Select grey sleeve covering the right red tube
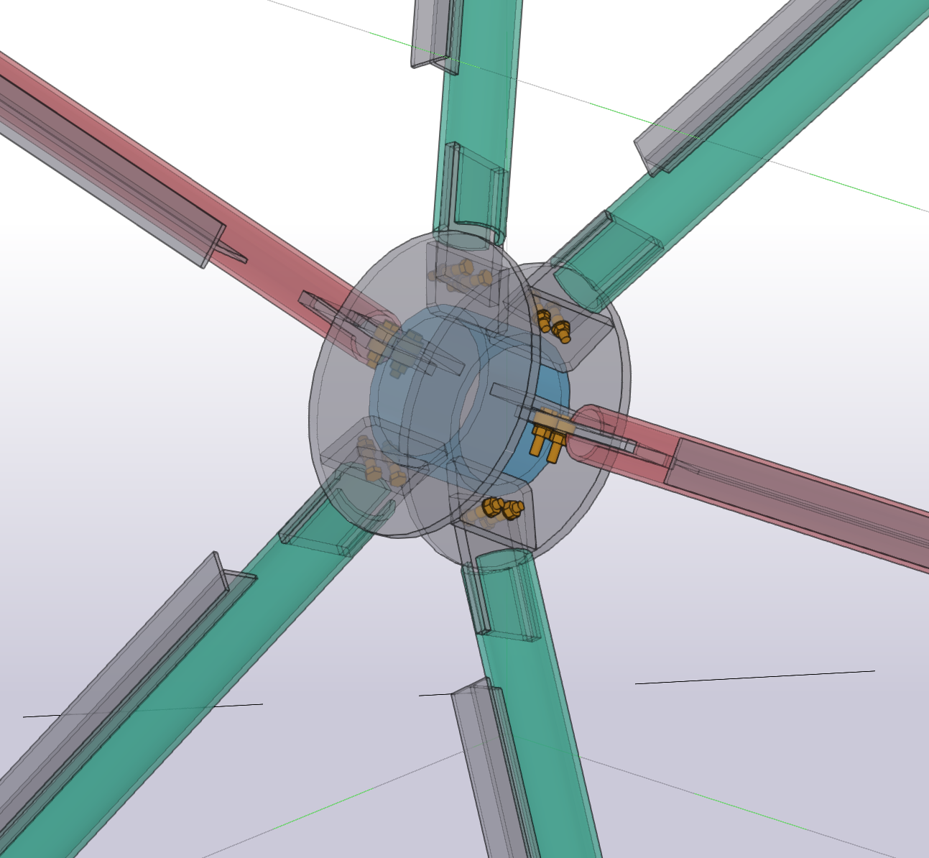The width and height of the screenshot is (929, 858). coord(790,503)
